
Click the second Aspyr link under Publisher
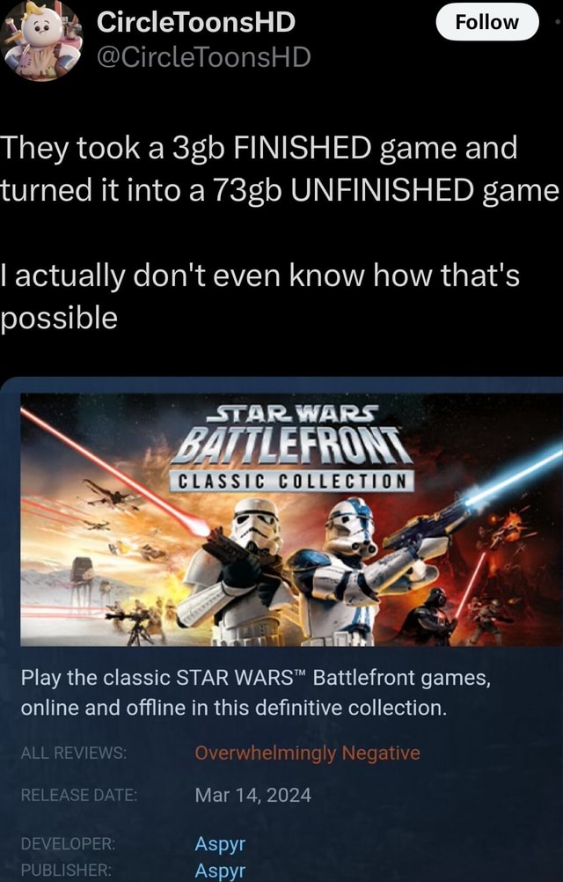[220, 871]
